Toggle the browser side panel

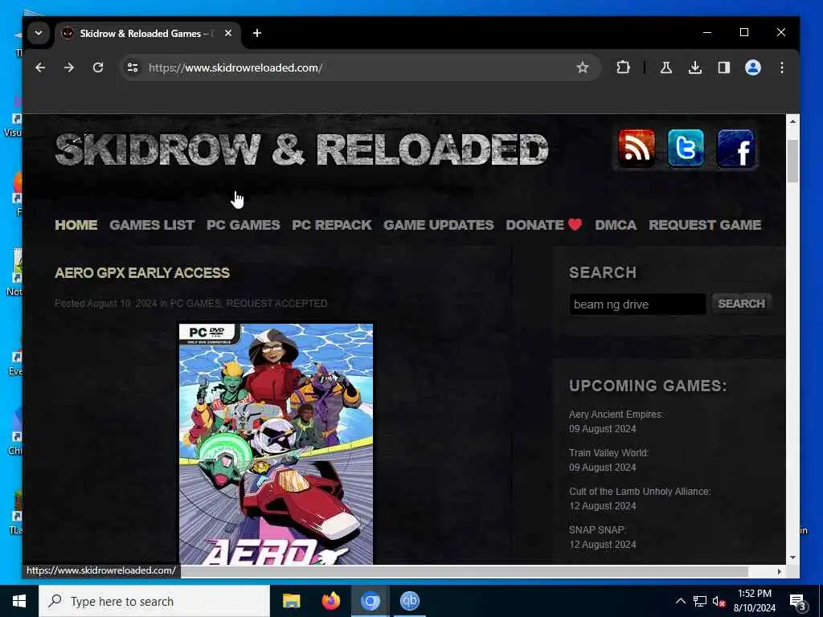pos(724,67)
